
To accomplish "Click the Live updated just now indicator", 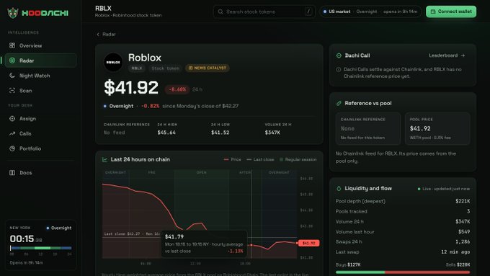I will coord(444,189).
